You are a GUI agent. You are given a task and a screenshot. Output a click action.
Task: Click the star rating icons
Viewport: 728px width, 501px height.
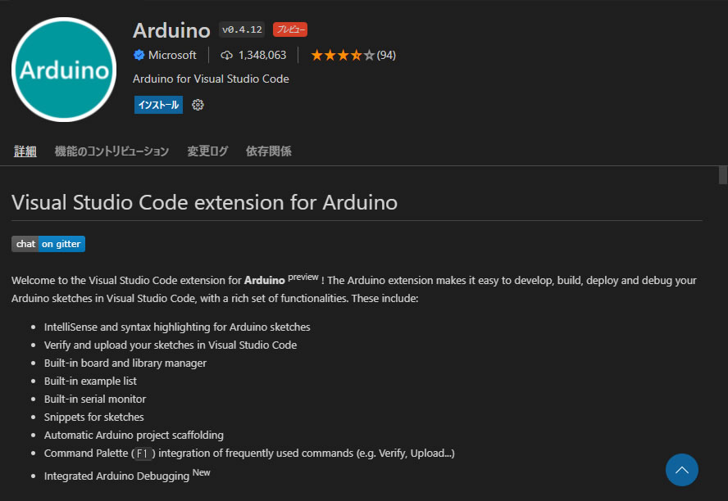point(343,55)
